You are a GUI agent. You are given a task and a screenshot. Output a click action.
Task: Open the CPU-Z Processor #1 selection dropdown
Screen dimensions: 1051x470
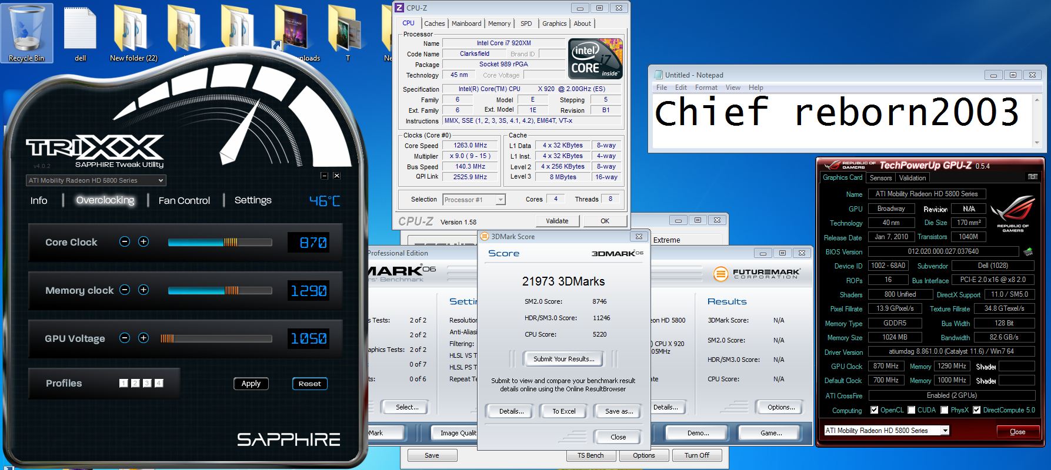[x=473, y=200]
